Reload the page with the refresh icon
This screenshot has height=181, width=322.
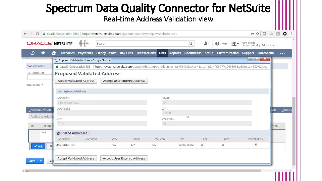pyautogui.click(x=37, y=34)
